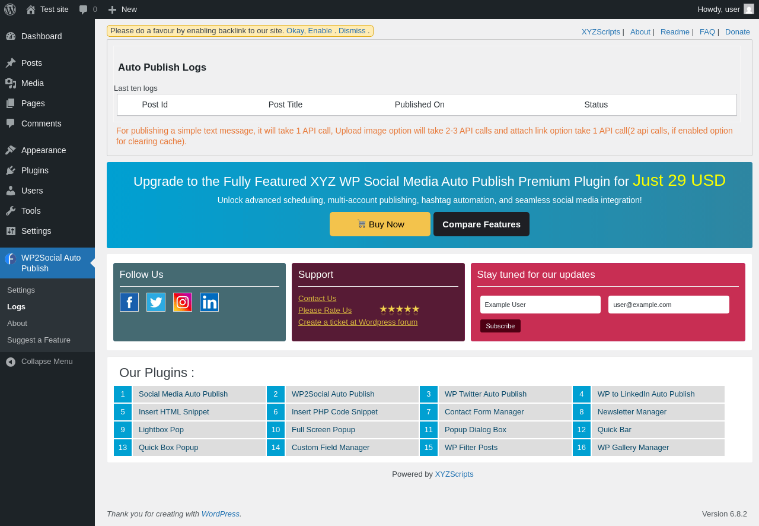Image resolution: width=759 pixels, height=526 pixels.
Task: Open the Test site home icon
Action: pos(31,9)
